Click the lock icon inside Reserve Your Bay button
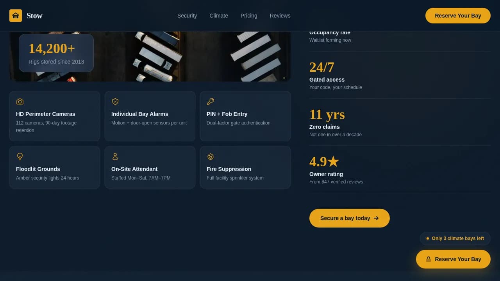This screenshot has height=281, width=500. click(429, 259)
